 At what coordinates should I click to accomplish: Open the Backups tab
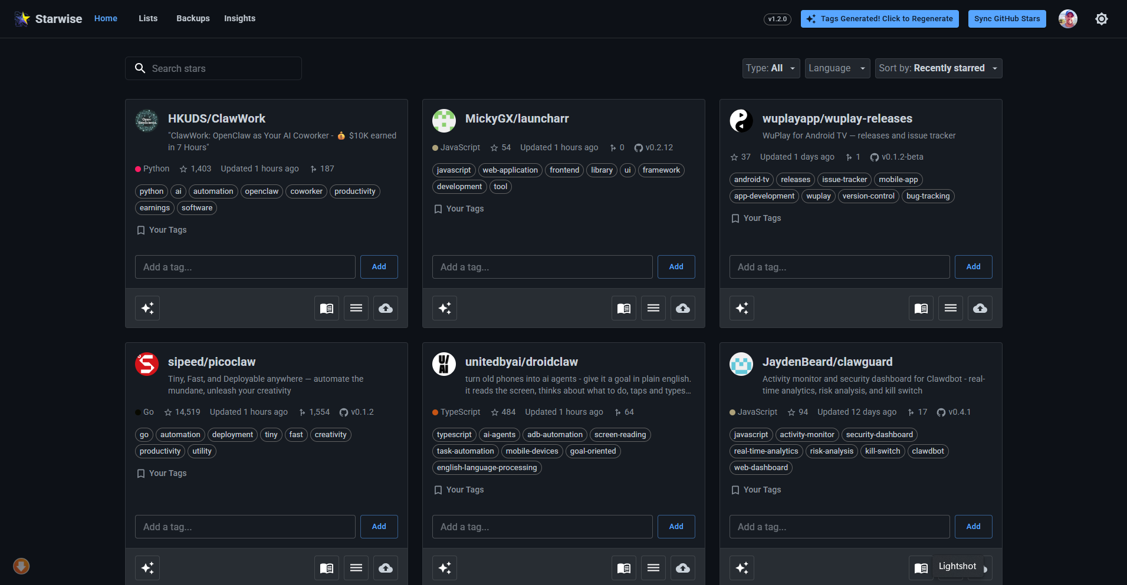(193, 18)
